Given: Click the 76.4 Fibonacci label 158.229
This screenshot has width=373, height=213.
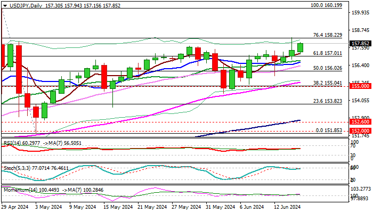Looking at the screenshot, I should coord(328,35).
